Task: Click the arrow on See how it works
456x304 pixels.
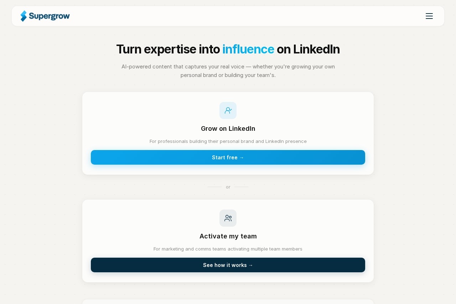Action: [x=251, y=265]
